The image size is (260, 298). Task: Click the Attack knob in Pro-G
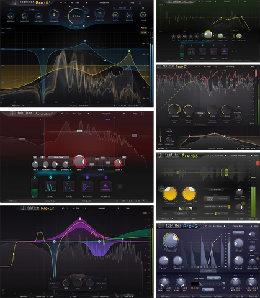coord(238,243)
